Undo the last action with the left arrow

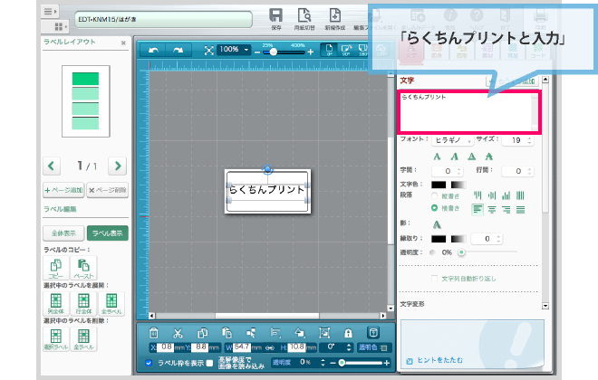coord(153,51)
